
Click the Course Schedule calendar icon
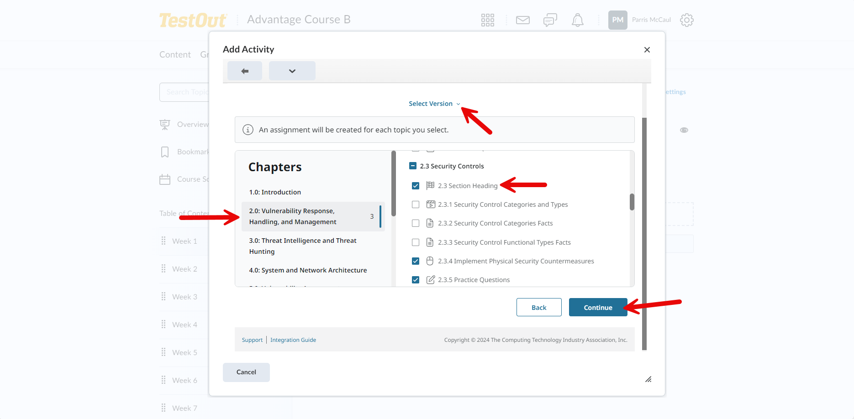(x=165, y=179)
